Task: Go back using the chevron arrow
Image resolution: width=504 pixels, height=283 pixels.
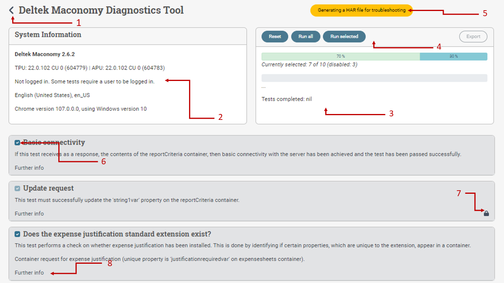Action: (x=12, y=10)
